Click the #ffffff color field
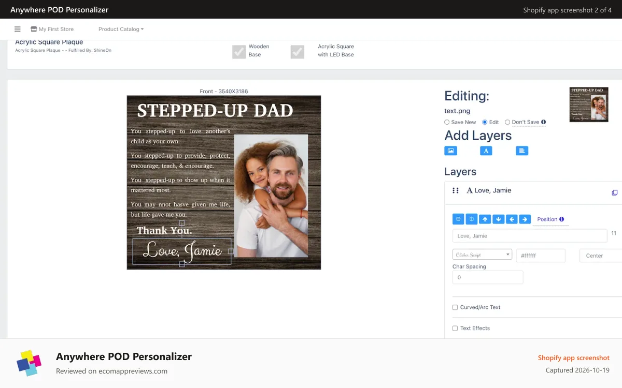 tap(541, 256)
